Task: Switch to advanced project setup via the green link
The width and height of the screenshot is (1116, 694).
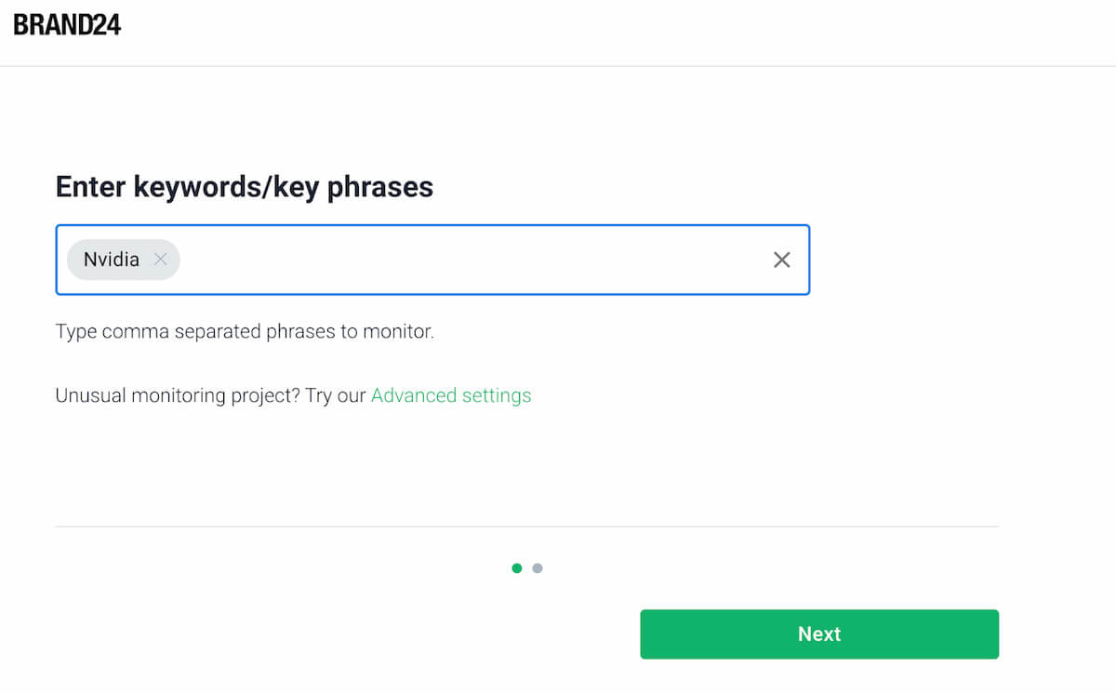Action: coord(451,395)
